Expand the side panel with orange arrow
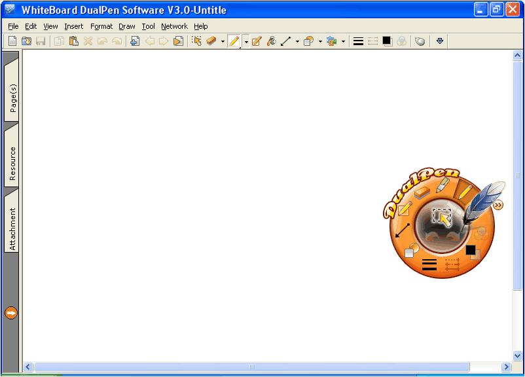Image resolution: width=525 pixels, height=377 pixels. point(11,313)
